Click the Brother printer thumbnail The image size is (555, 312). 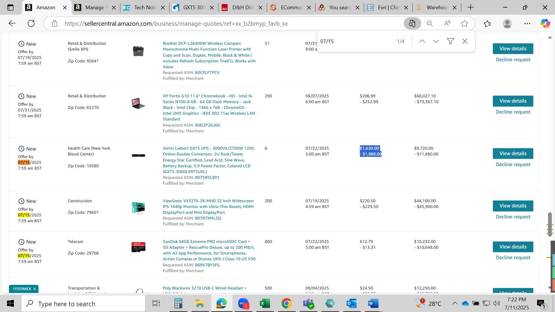click(138, 51)
